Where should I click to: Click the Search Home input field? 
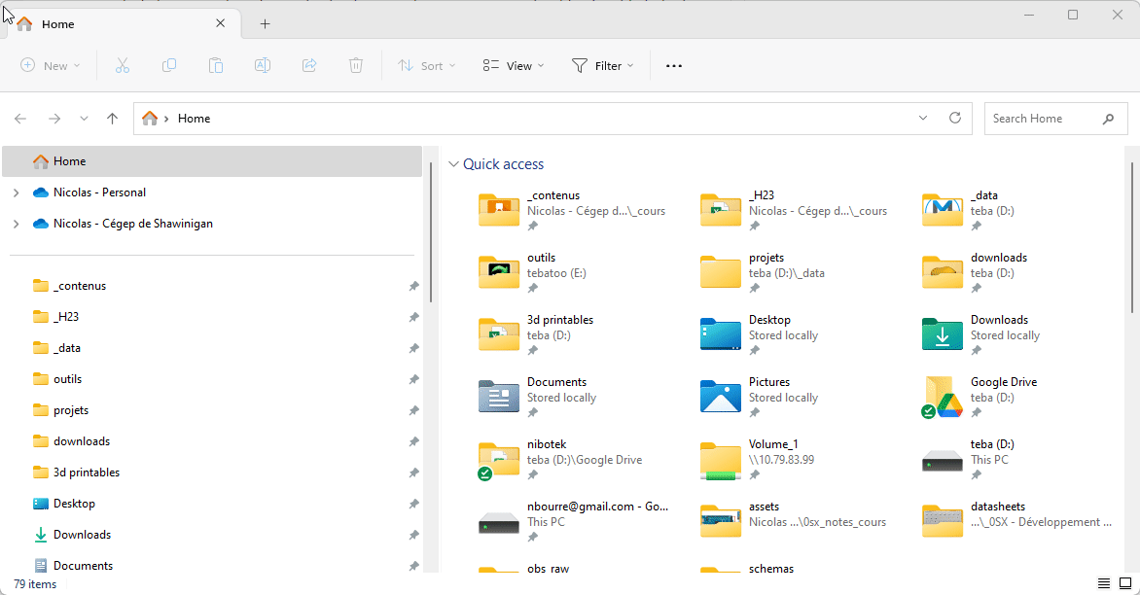(x=1043, y=119)
